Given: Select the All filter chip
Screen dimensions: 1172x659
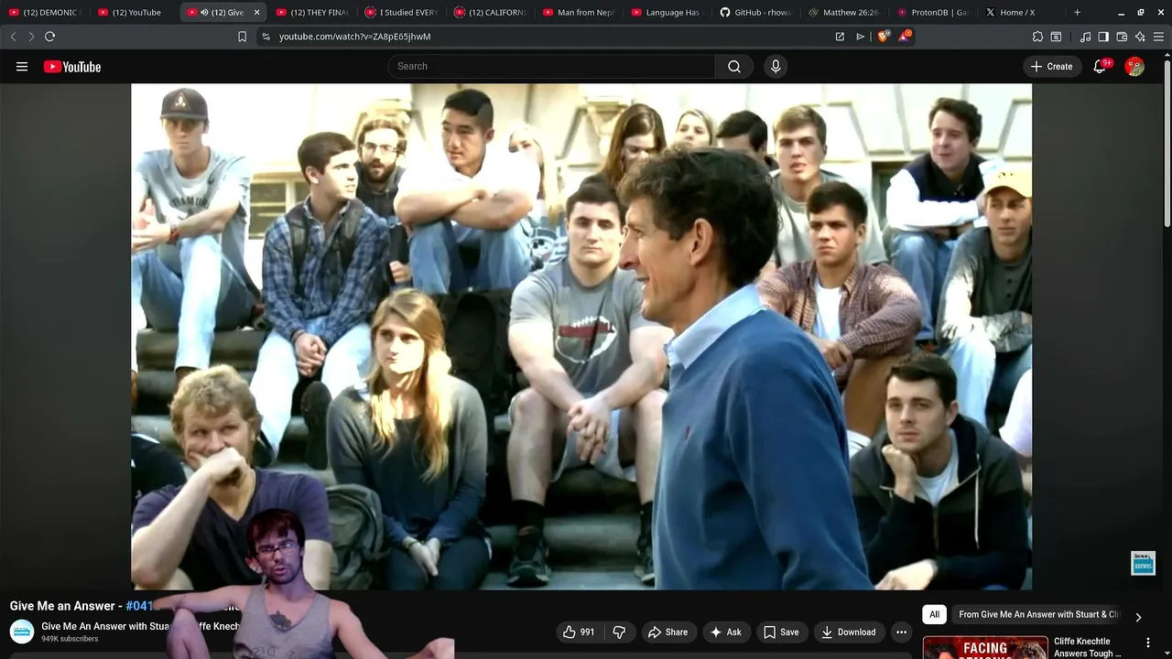Looking at the screenshot, I should click(934, 615).
